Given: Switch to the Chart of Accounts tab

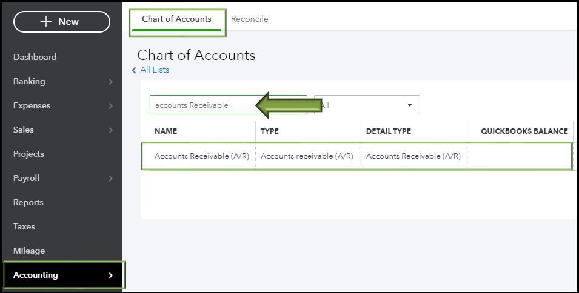Looking at the screenshot, I should coord(176,19).
